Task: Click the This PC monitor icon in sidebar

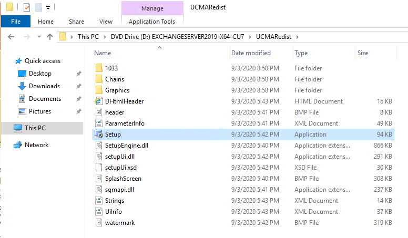Action: click(18, 128)
